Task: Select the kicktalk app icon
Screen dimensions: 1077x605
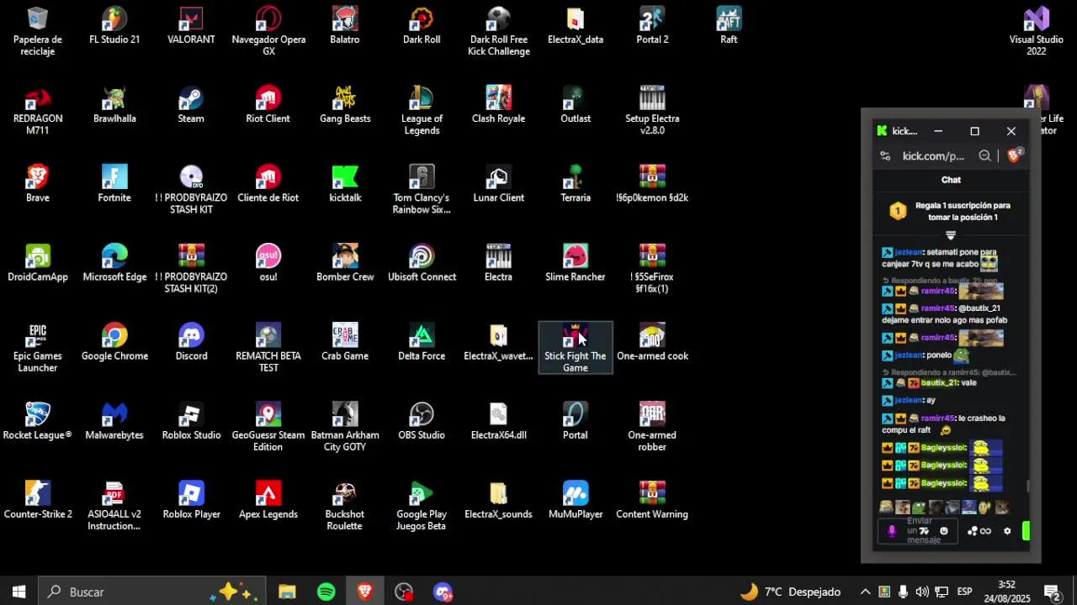Action: [345, 184]
